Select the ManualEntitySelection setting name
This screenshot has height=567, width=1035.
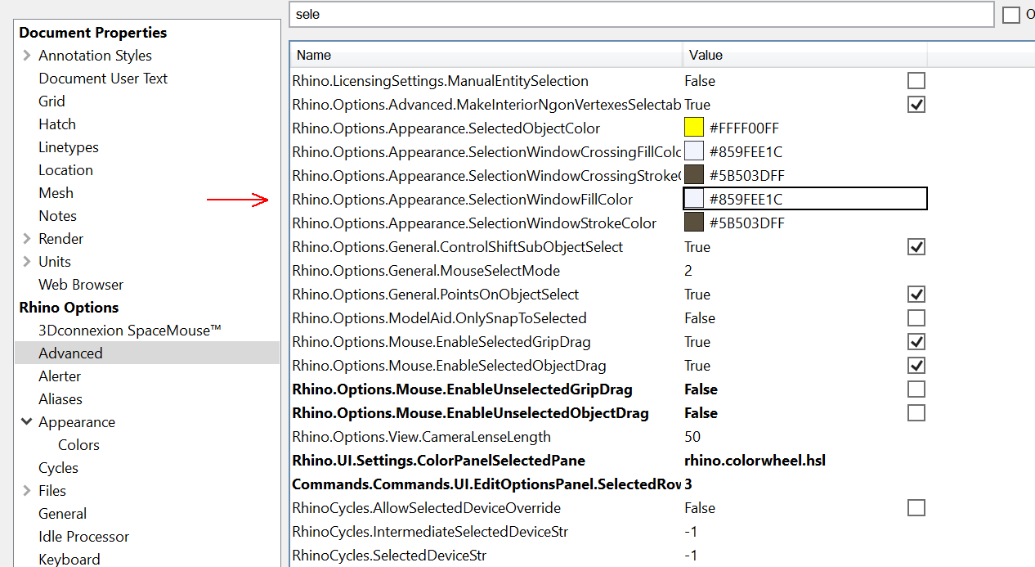click(440, 81)
